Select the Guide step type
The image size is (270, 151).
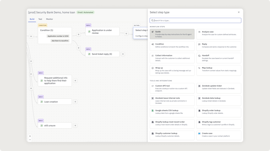click(172, 34)
